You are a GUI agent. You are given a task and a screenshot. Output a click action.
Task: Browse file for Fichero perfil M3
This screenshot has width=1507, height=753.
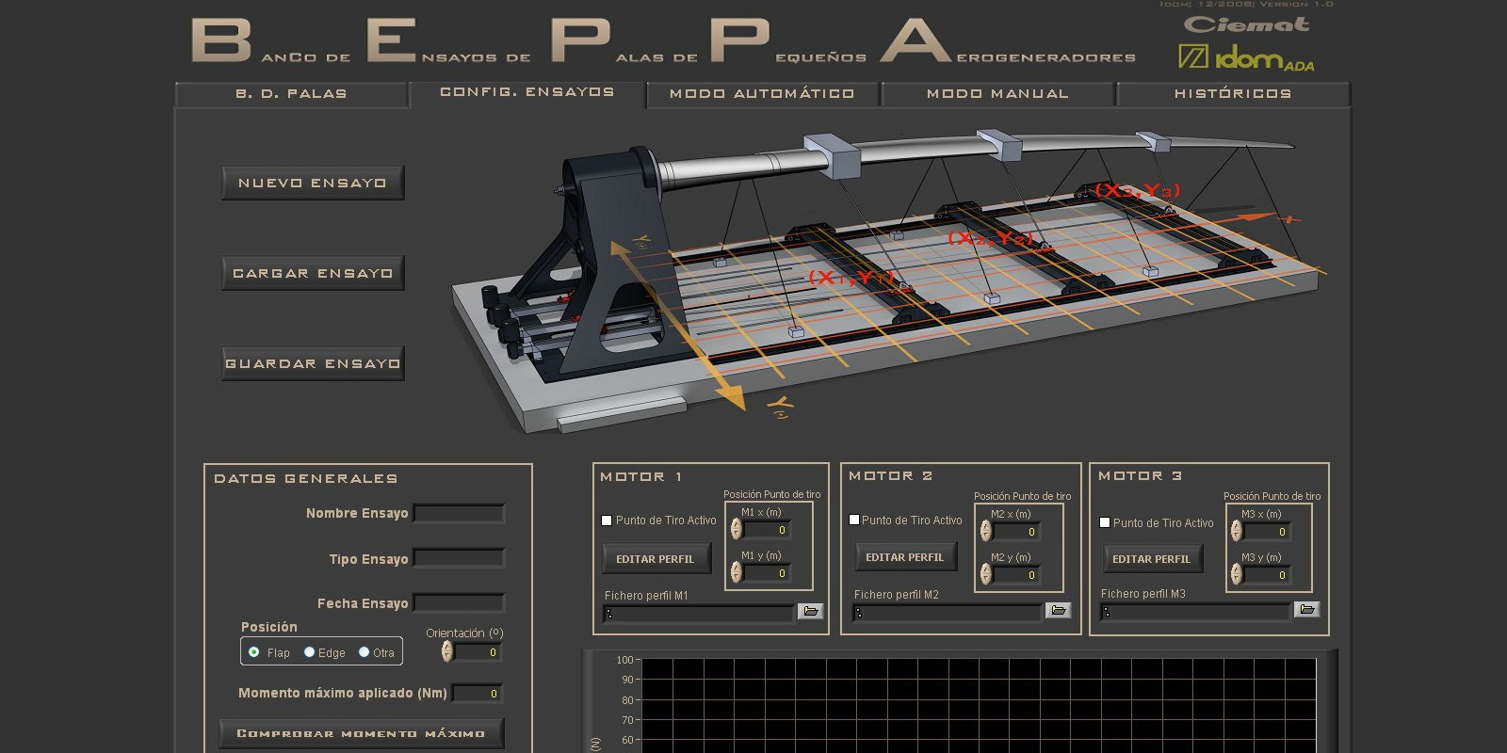1306,610
